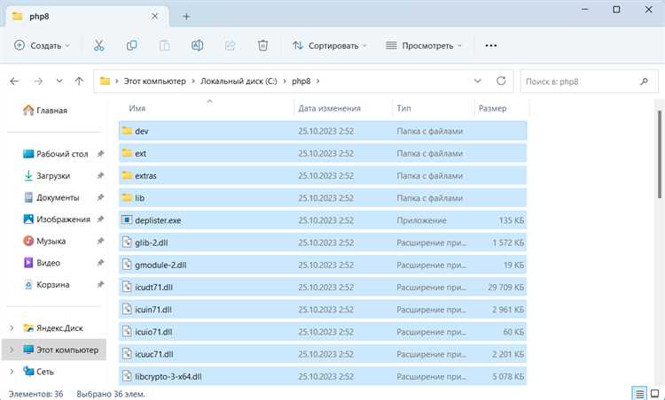Click the Paste clipboard icon
The height and width of the screenshot is (400, 665).
[165, 45]
